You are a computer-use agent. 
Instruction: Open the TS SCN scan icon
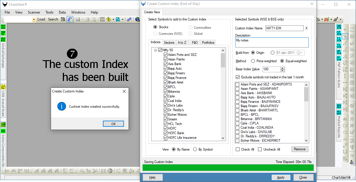[339, 46]
